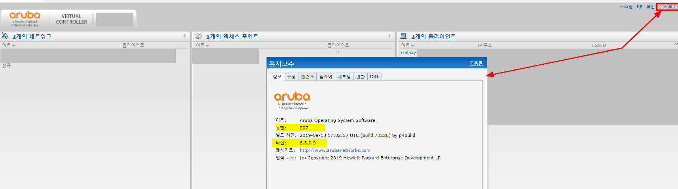This screenshot has width=678, height=189.
Task: Click the 1개의 액세스 포인트 panel title
Action: click(232, 36)
